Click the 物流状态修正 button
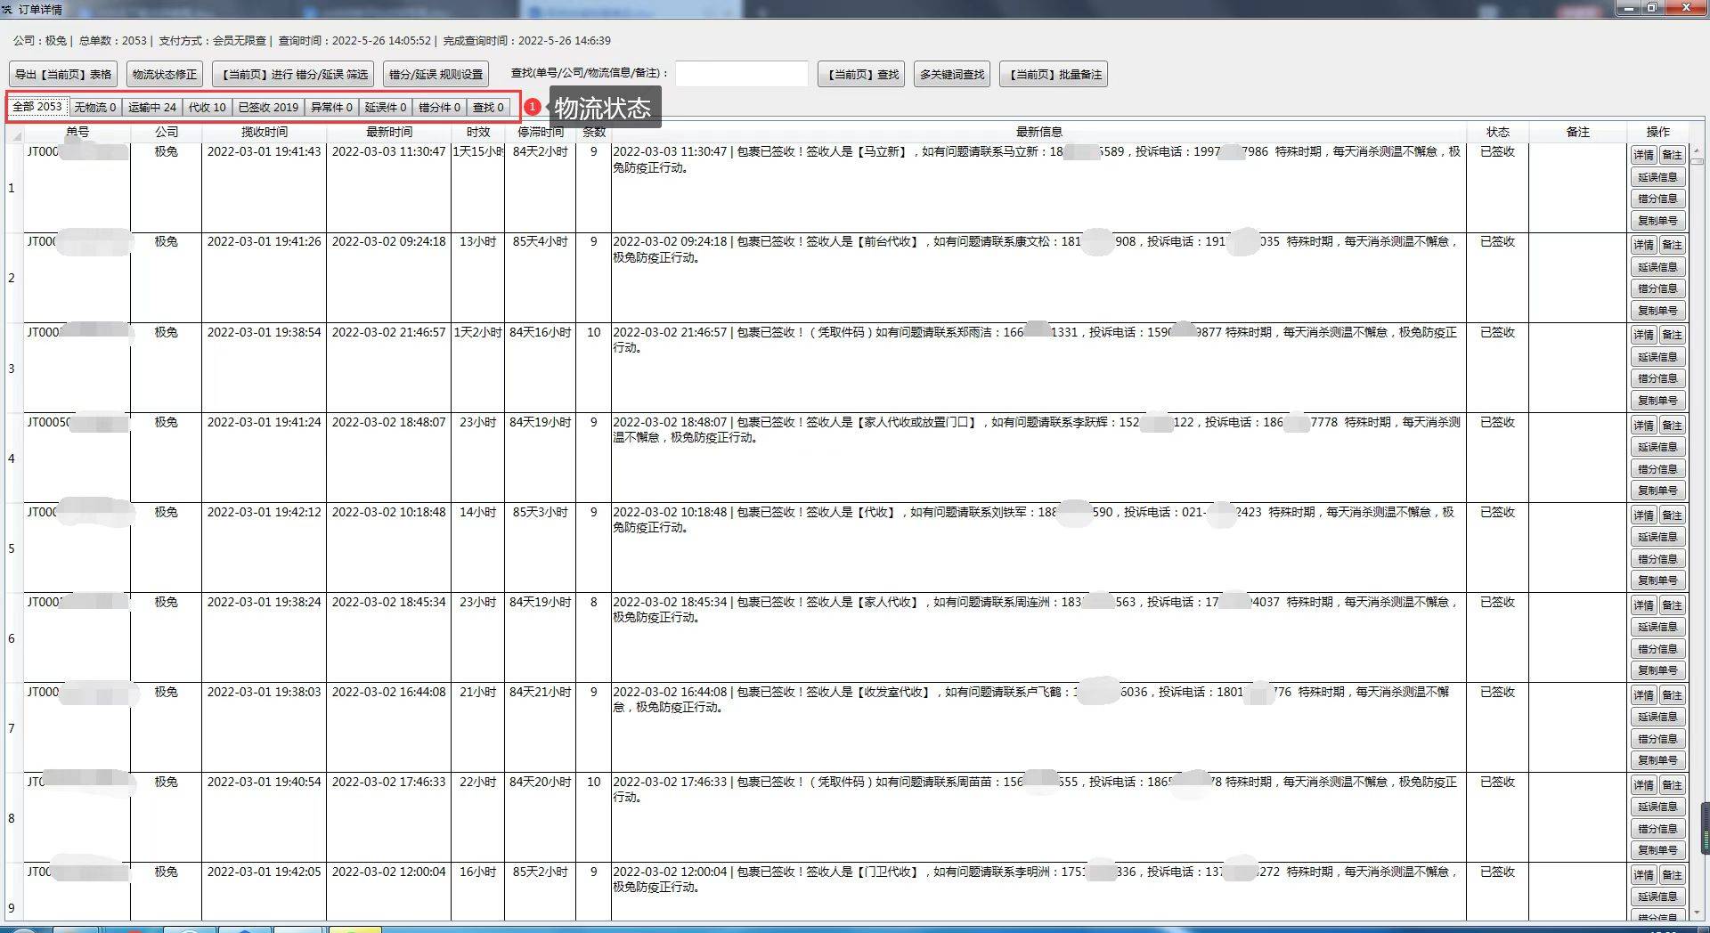1710x933 pixels. [165, 75]
